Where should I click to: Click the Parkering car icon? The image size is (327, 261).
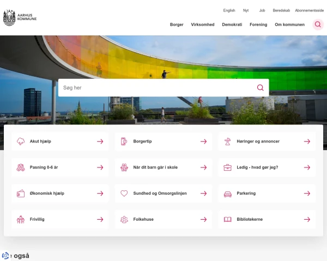[x=227, y=194]
